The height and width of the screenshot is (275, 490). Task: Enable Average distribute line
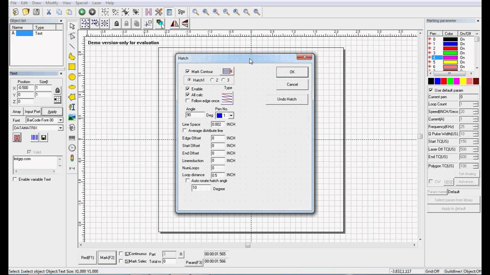[185, 131]
